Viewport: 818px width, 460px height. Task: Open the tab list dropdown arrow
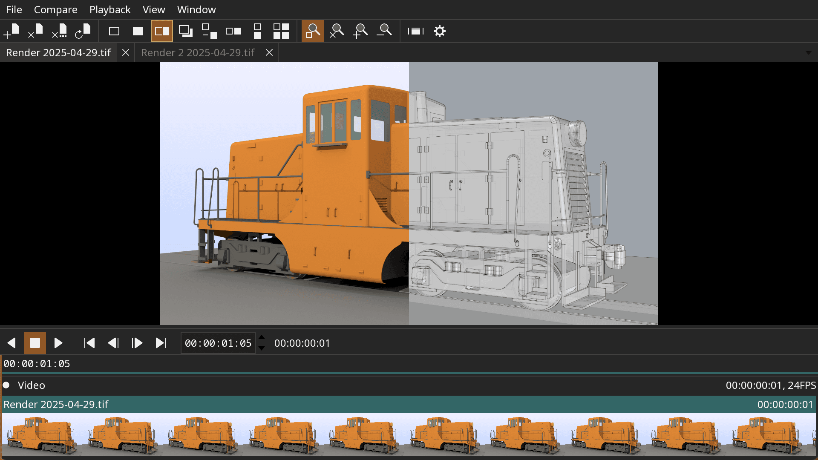tap(808, 53)
